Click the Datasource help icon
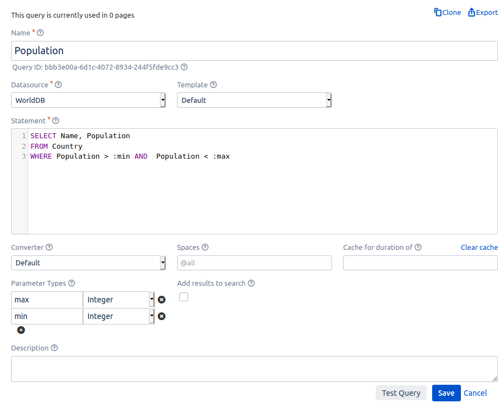The height and width of the screenshot is (403, 498). (59, 85)
